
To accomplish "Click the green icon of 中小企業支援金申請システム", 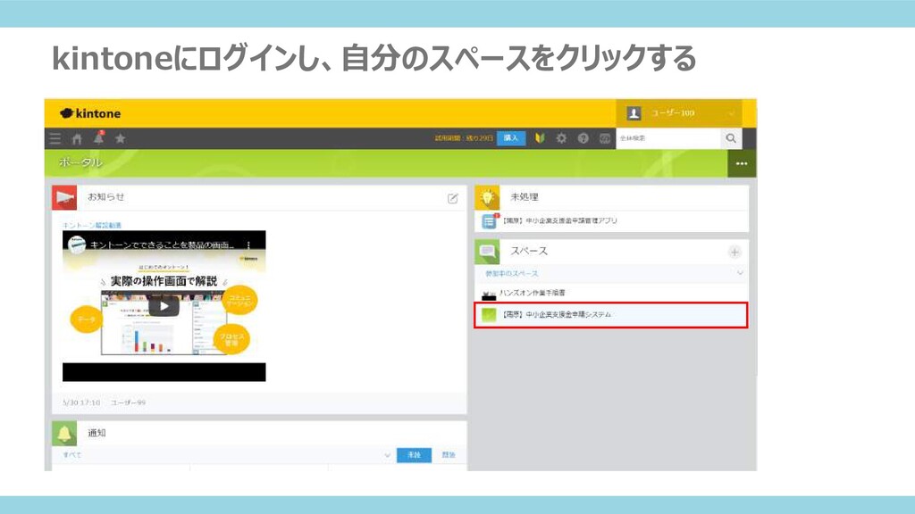I will click(489, 315).
